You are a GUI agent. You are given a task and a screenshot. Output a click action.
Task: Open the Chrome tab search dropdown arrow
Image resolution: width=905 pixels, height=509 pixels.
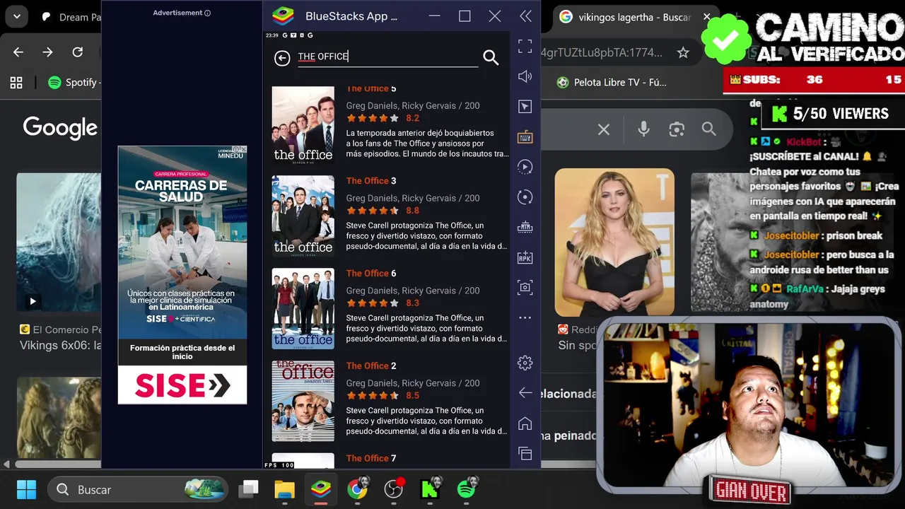pyautogui.click(x=16, y=16)
